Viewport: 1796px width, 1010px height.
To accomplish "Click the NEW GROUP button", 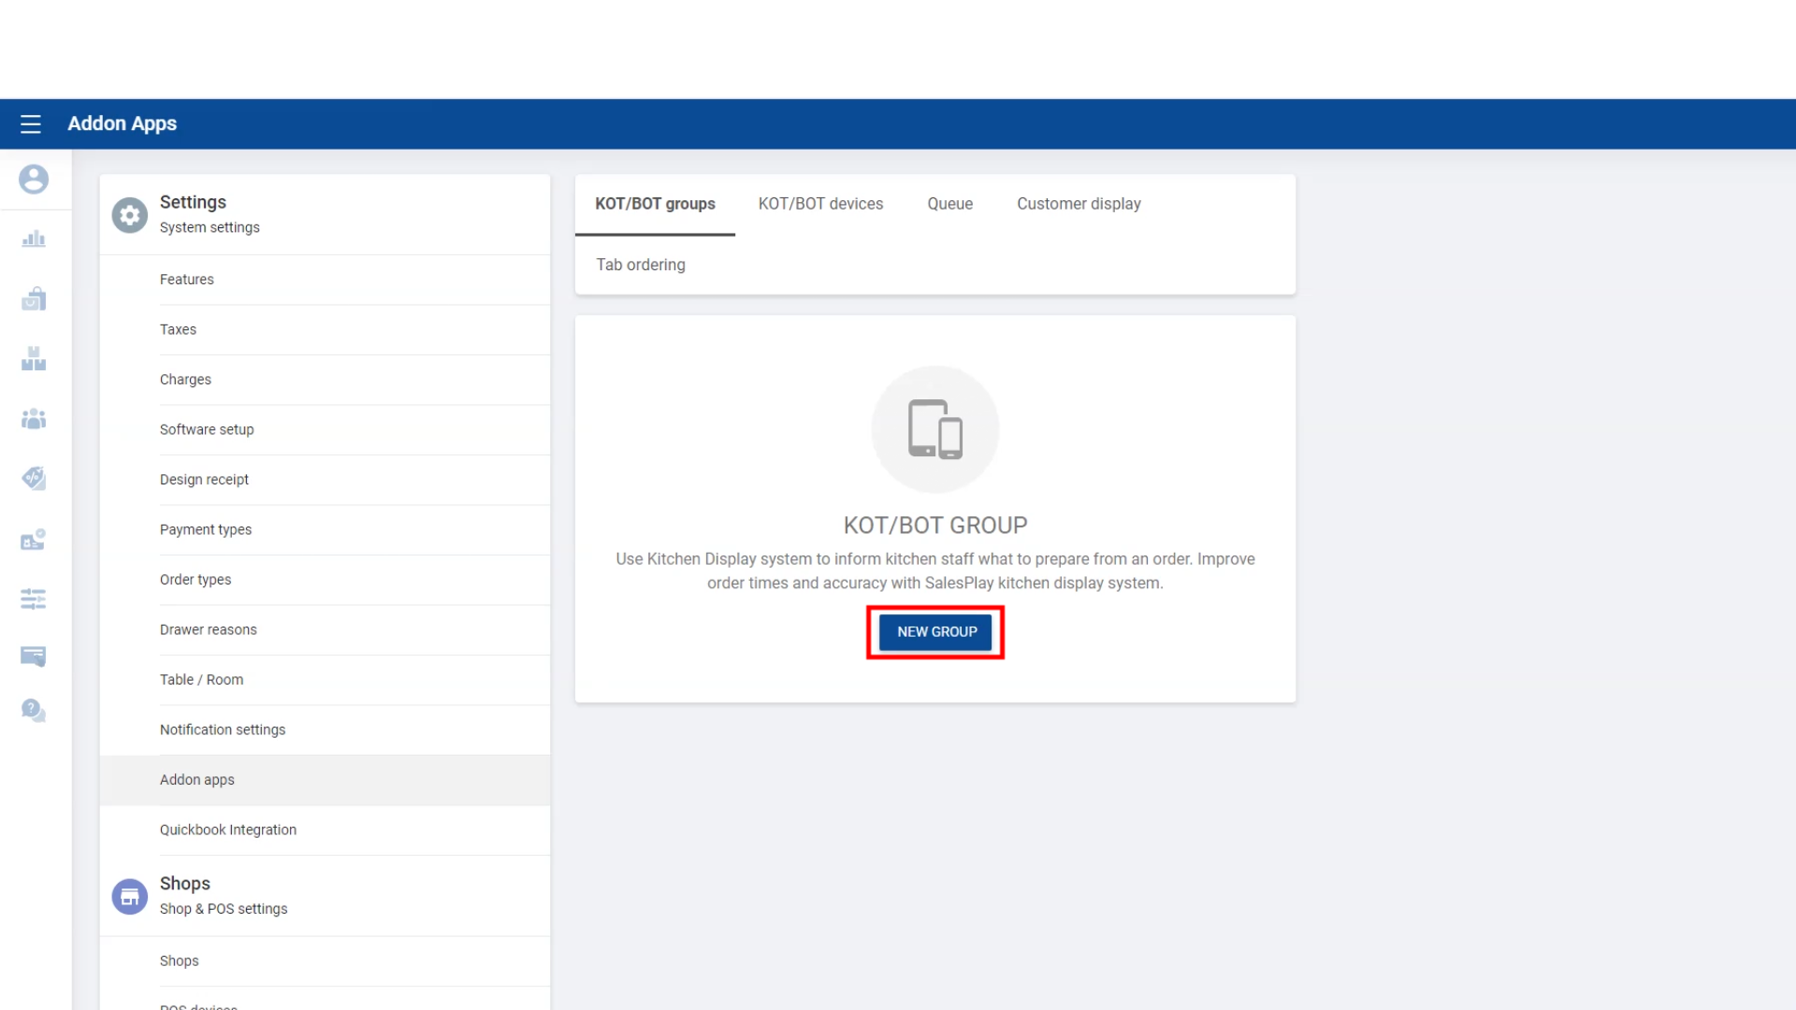I will [936, 632].
